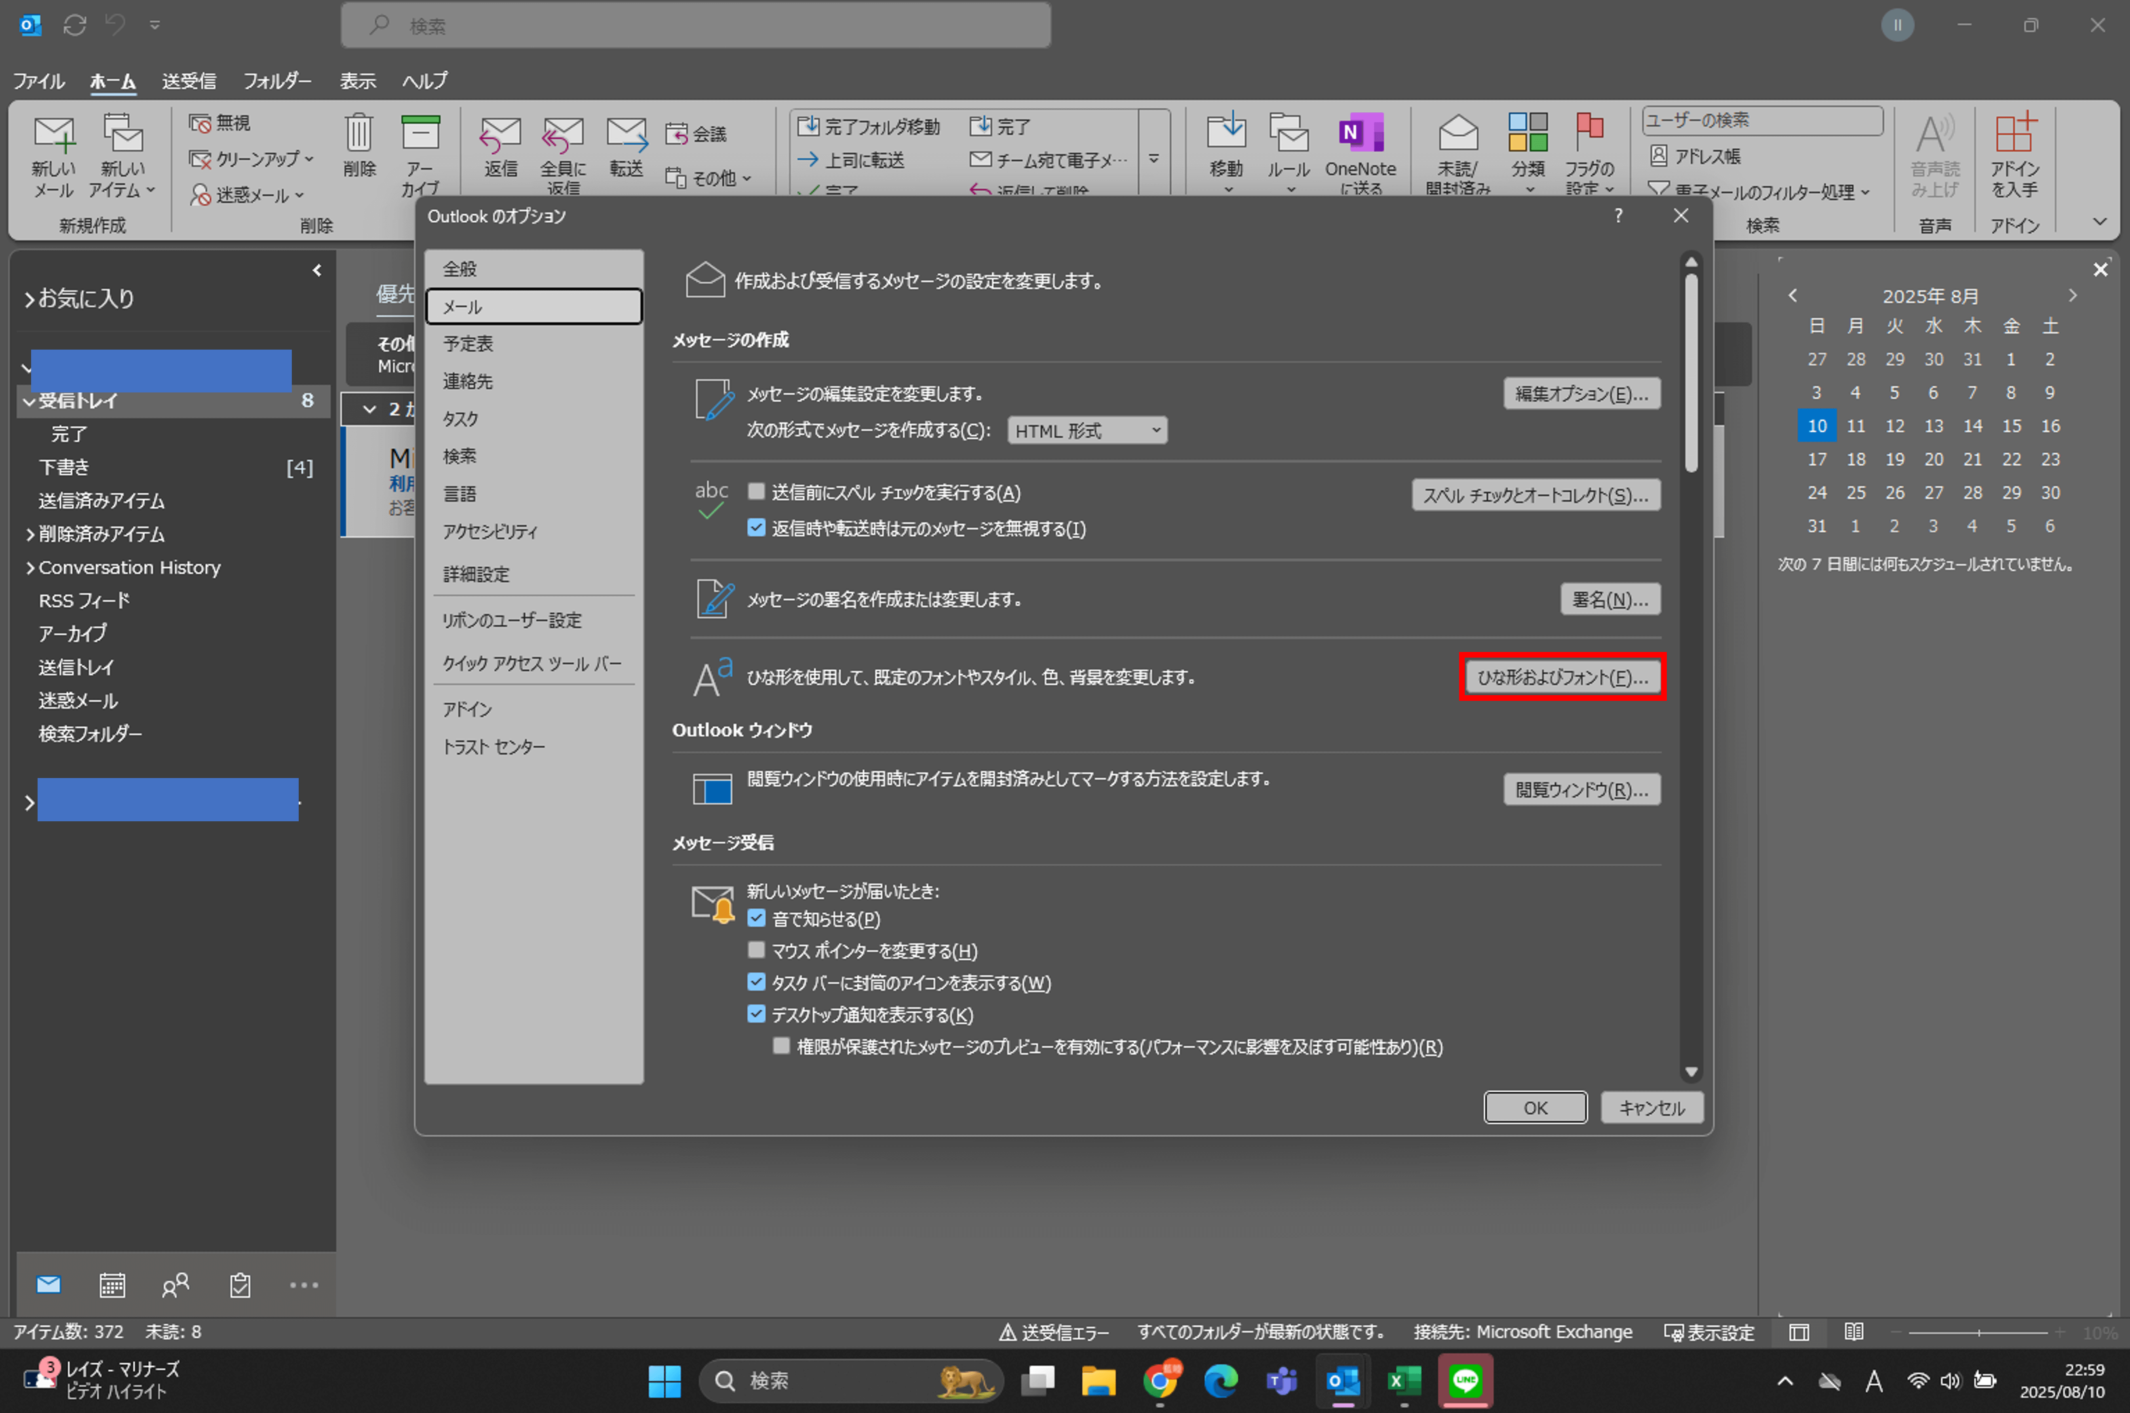Select Advanced (詳細設定) in options list
The height and width of the screenshot is (1413, 2130).
coord(534,574)
